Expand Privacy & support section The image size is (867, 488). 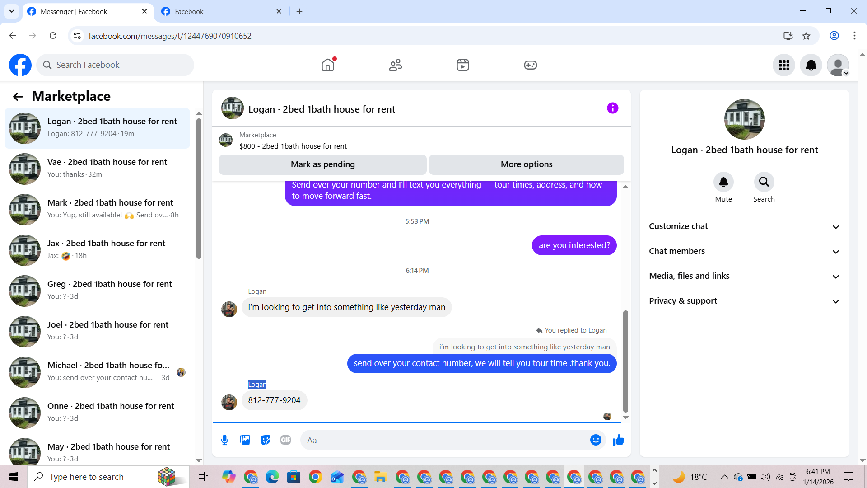tap(744, 301)
